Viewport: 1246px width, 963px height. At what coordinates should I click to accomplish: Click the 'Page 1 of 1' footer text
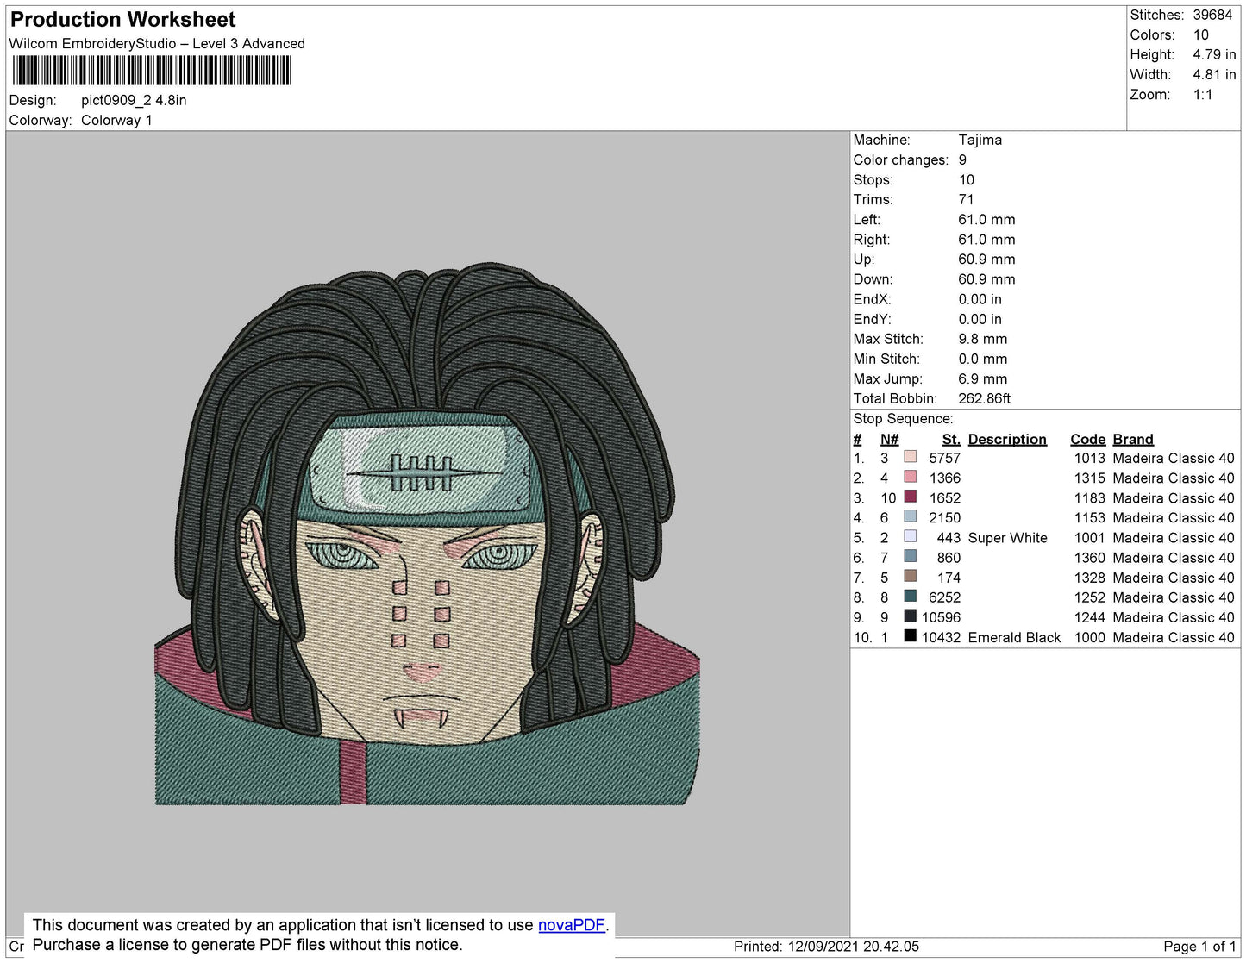(x=1199, y=947)
